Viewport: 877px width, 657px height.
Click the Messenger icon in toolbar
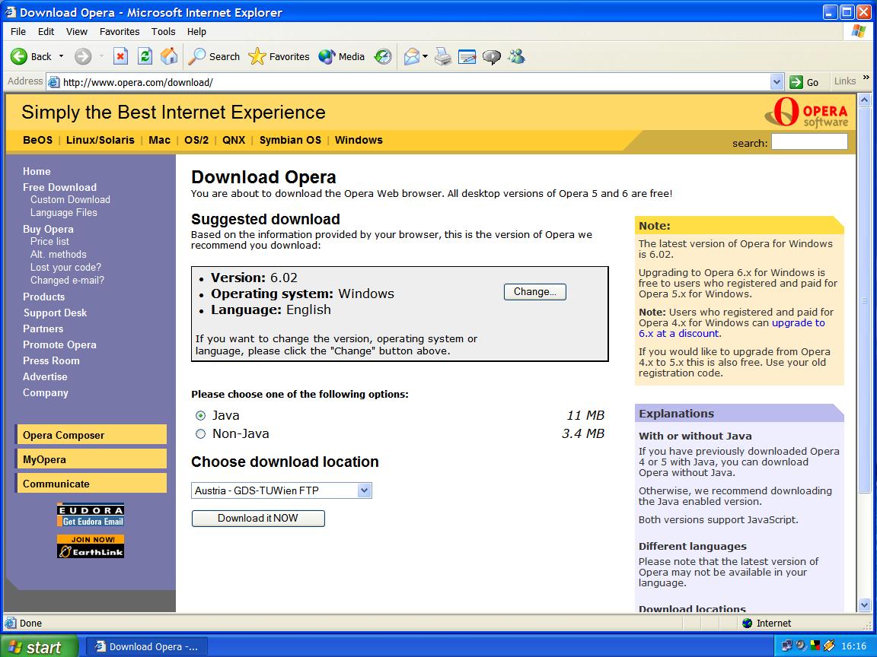[517, 56]
